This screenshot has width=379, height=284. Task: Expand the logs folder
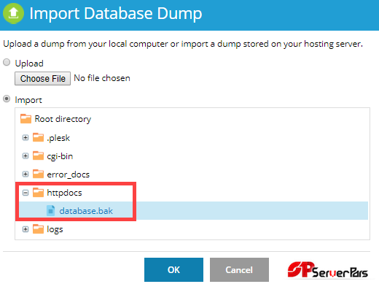point(26,229)
